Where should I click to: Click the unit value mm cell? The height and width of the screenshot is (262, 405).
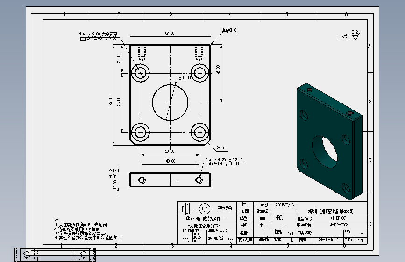[x=263, y=219]
